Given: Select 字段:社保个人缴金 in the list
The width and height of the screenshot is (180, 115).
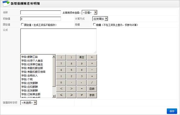Looking at the screenshot, I should [x=32, y=61].
